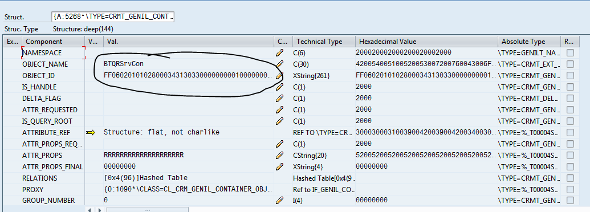Open the [0x4(96)]Hashed Table value

(188, 178)
